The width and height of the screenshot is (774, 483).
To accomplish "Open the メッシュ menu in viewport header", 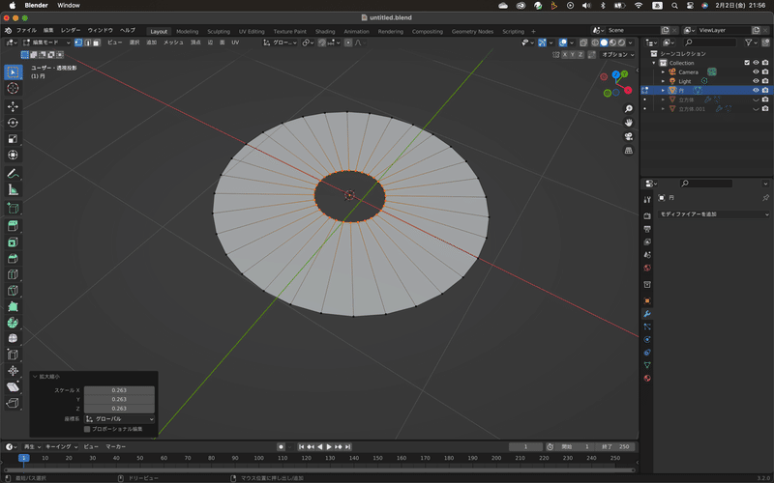I will (173, 43).
